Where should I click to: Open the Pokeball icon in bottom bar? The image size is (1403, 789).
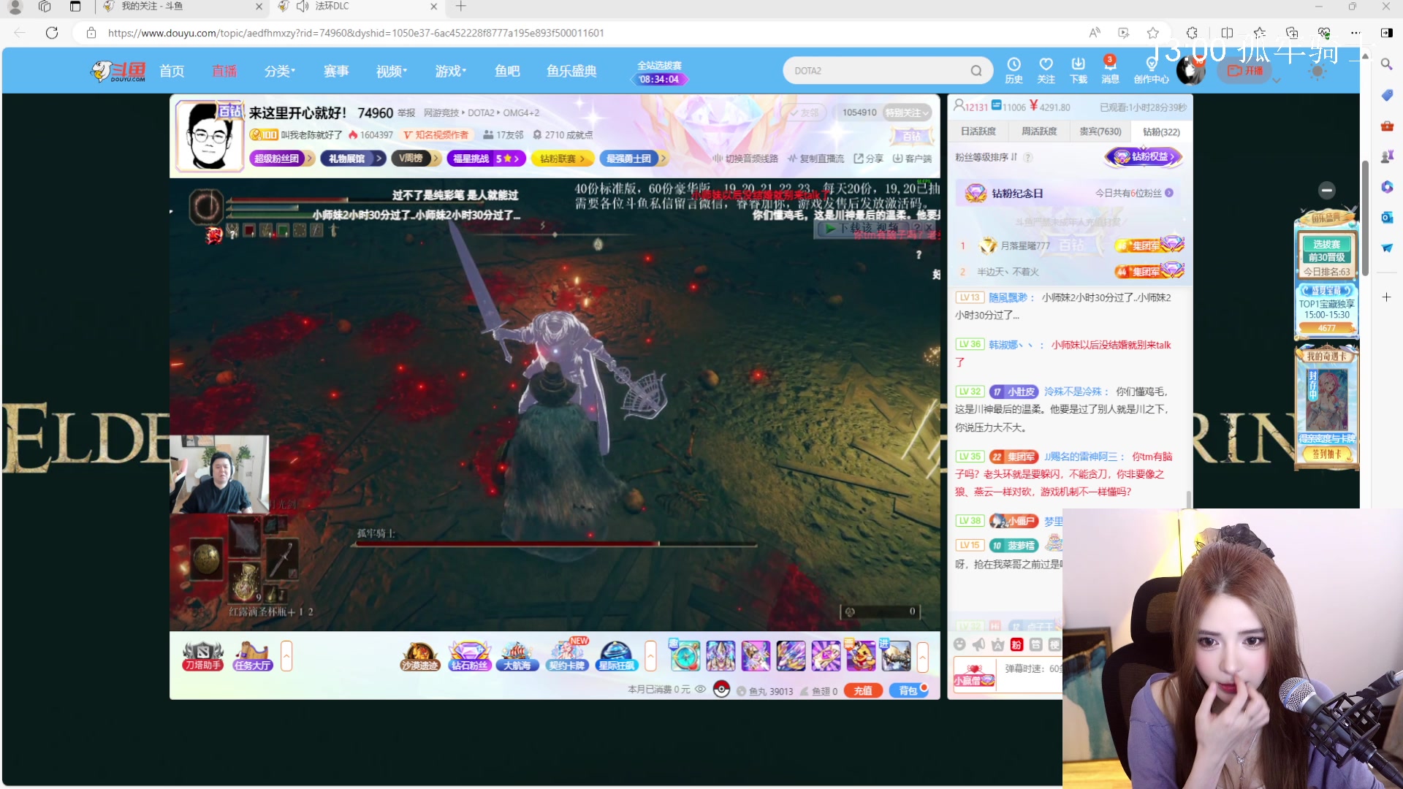click(721, 690)
